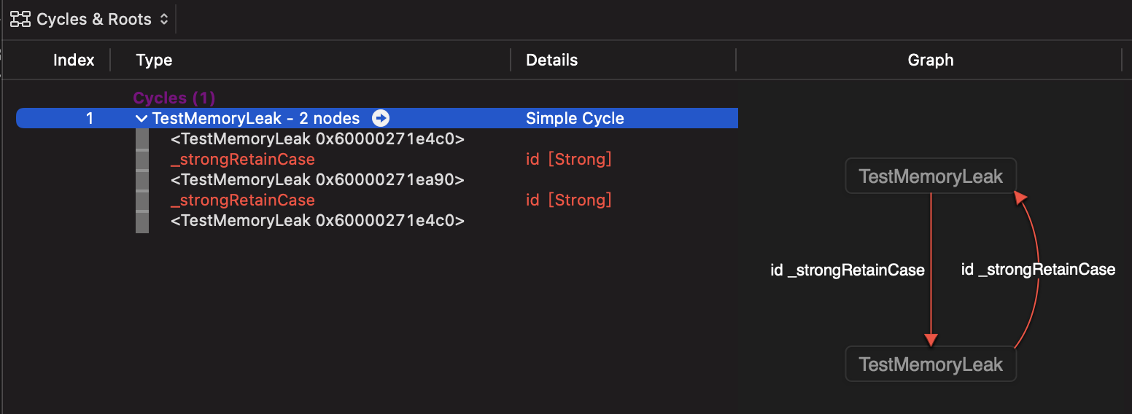Viewport: 1132px width, 414px height.
Task: Click the Index column header
Action: pos(74,60)
